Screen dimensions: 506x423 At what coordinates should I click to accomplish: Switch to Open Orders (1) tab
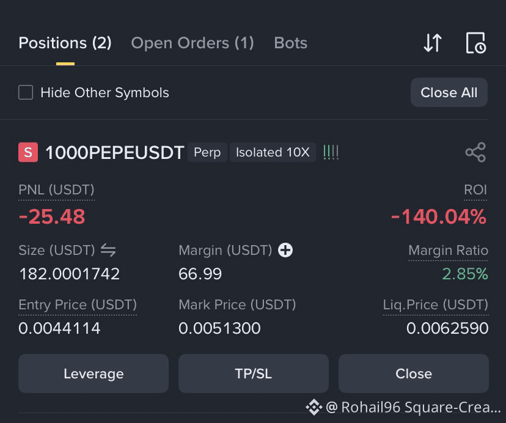coord(193,43)
